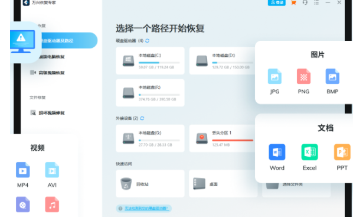Select the JPG file type icon
Screen dimensions: 353x217
click(274, 76)
